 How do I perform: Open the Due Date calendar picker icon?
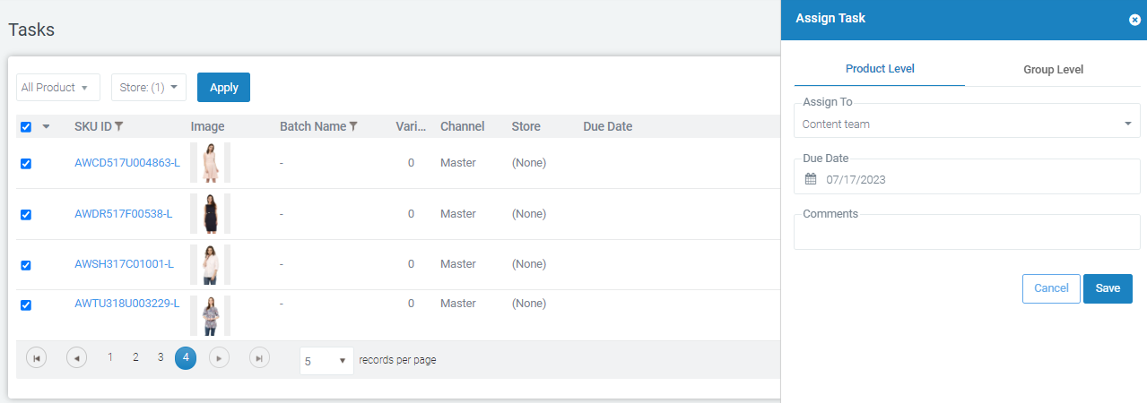coord(811,179)
